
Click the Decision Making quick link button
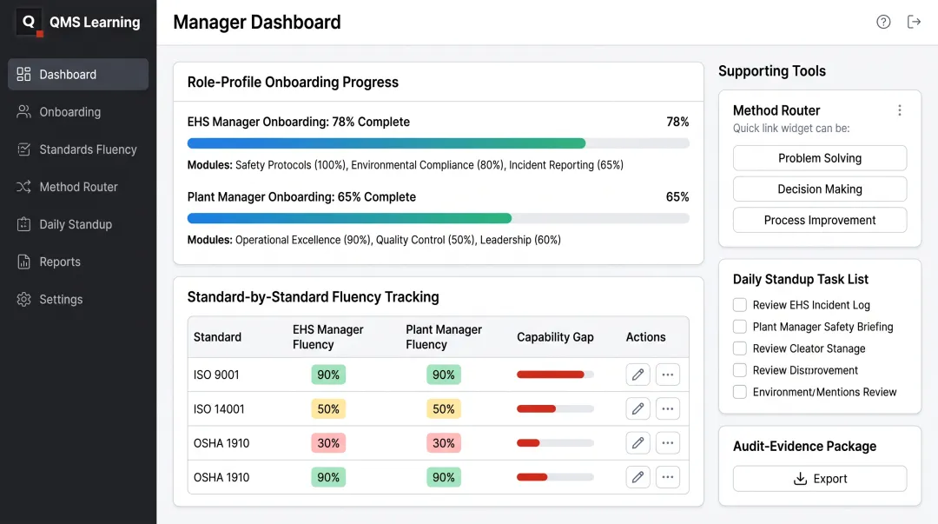tap(820, 189)
